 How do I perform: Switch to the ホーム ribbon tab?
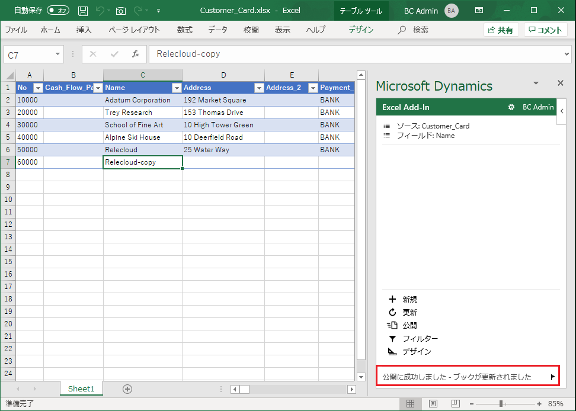click(x=50, y=30)
